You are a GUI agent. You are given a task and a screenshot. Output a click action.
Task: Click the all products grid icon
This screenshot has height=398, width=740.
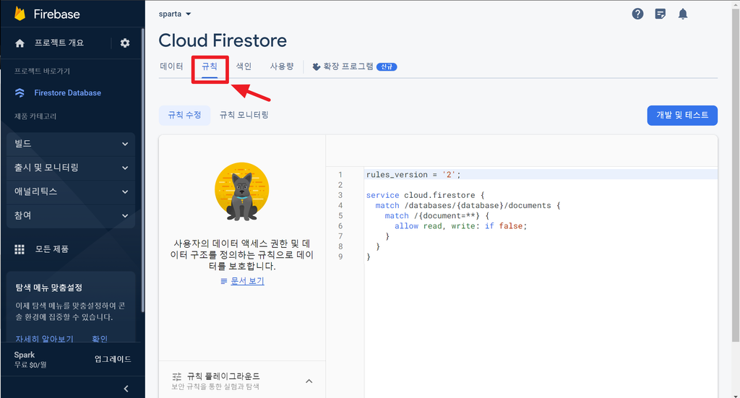coord(20,249)
